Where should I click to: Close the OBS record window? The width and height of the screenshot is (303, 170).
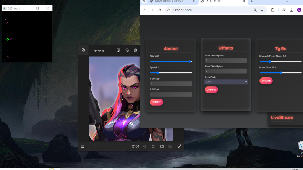[47, 8]
